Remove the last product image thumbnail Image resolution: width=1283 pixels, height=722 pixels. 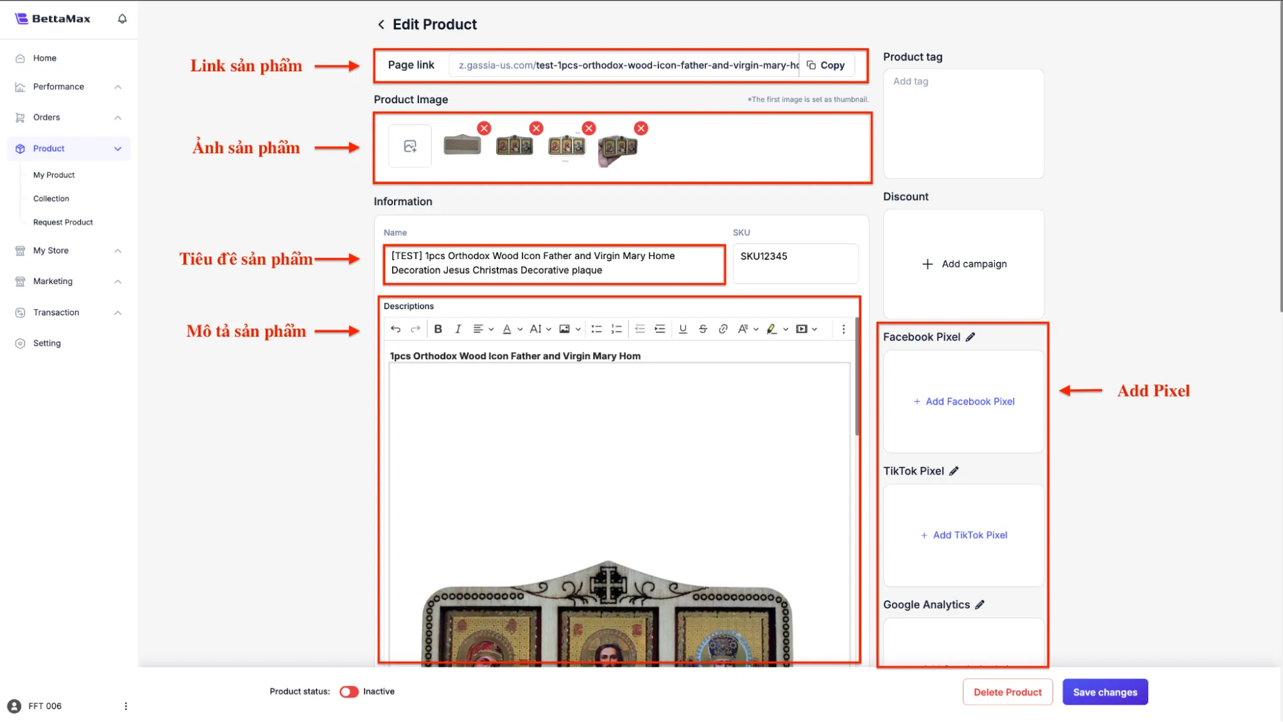[x=641, y=128]
